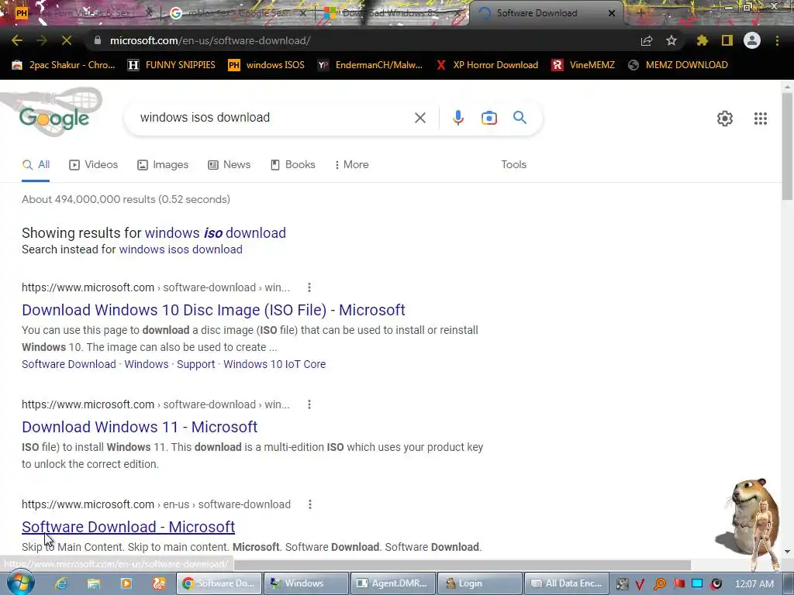Image resolution: width=794 pixels, height=595 pixels.
Task: Open a new browser tab
Action: [640, 13]
